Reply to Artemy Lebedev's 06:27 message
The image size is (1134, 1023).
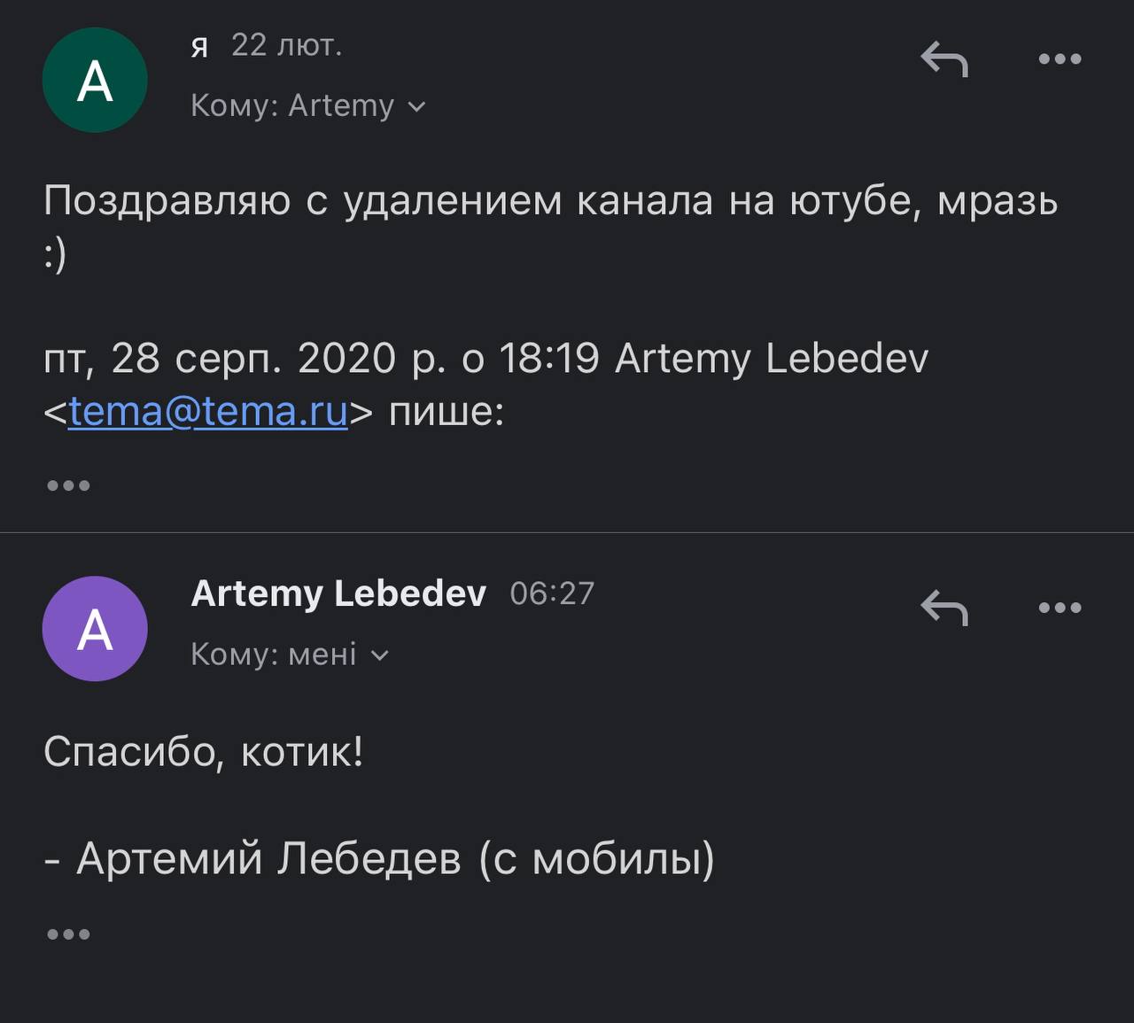[x=944, y=608]
